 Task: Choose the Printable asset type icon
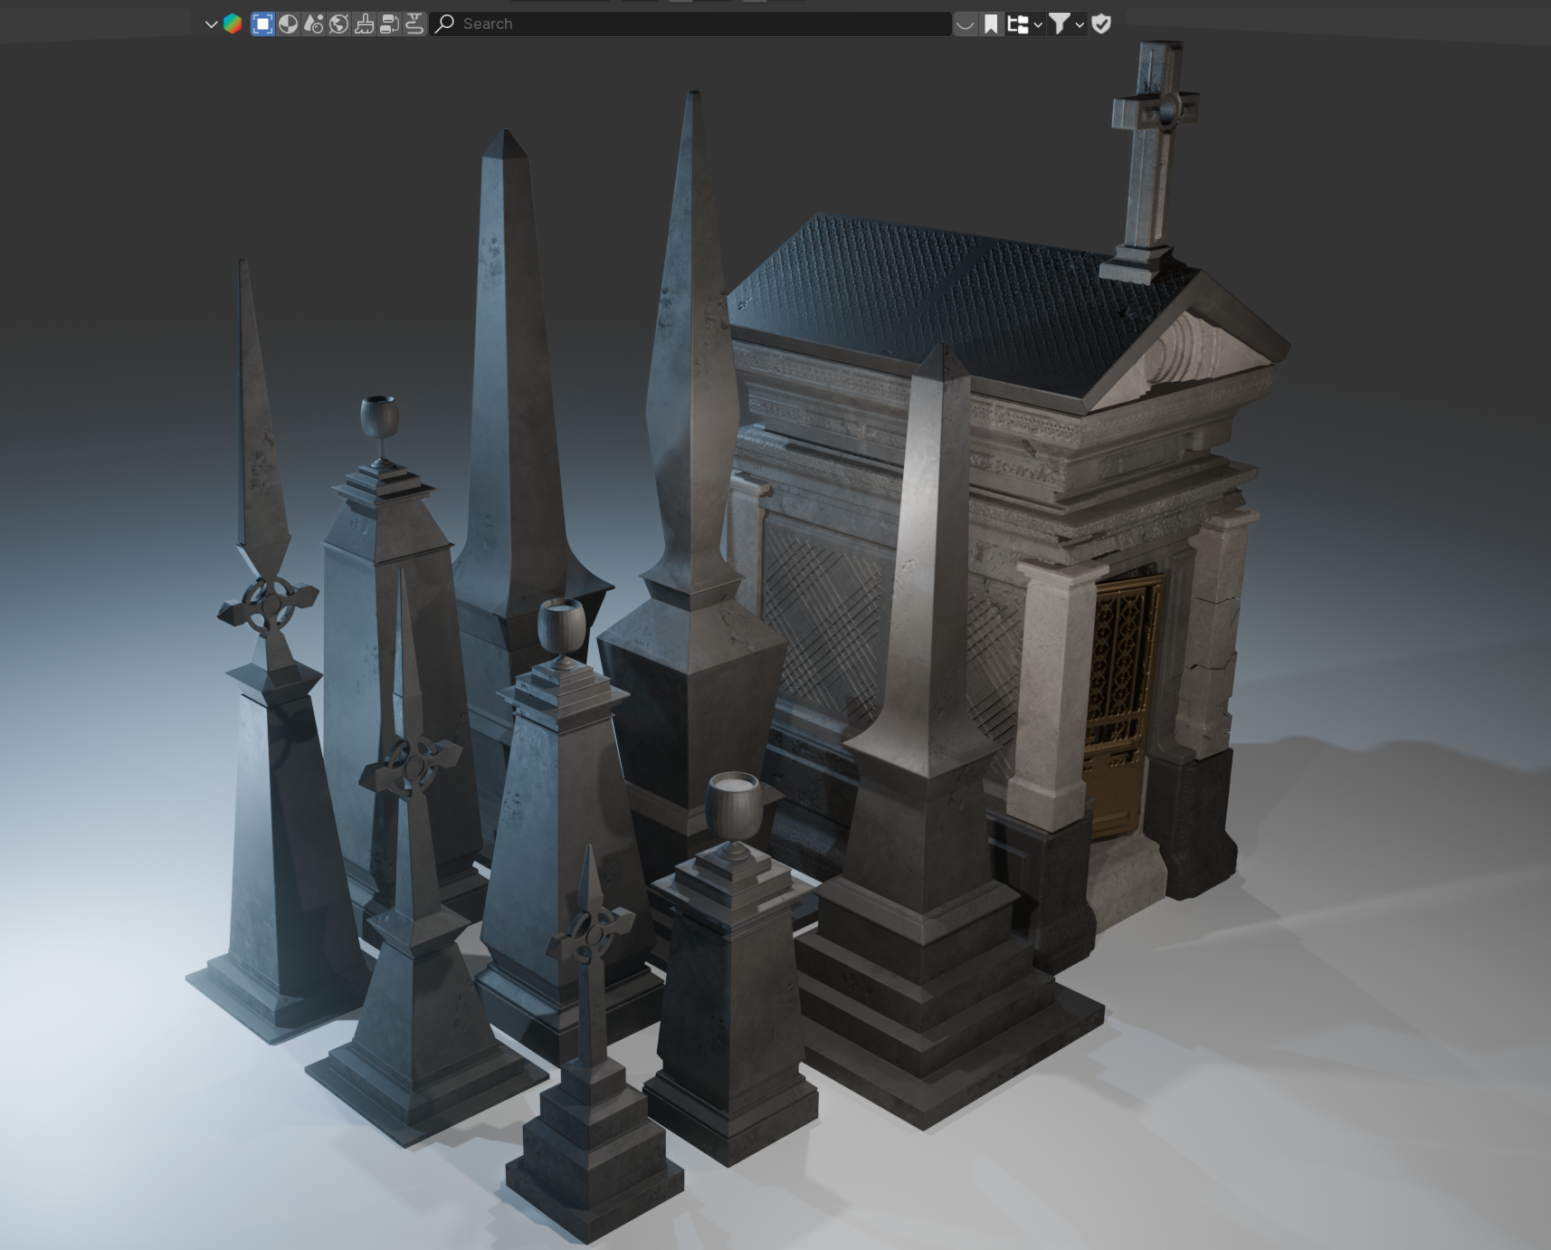(x=414, y=24)
